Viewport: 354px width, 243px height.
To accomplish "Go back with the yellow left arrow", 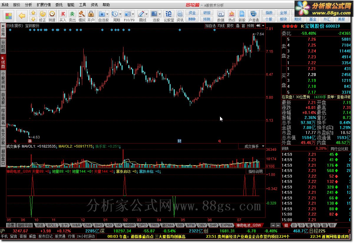I will (22, 16).
